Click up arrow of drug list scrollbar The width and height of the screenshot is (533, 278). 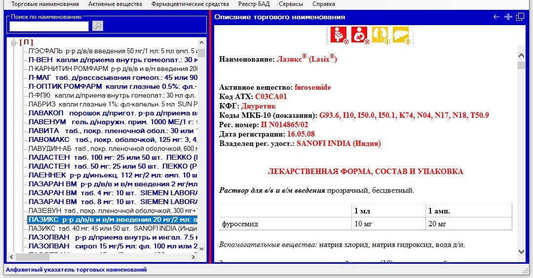coord(201,42)
